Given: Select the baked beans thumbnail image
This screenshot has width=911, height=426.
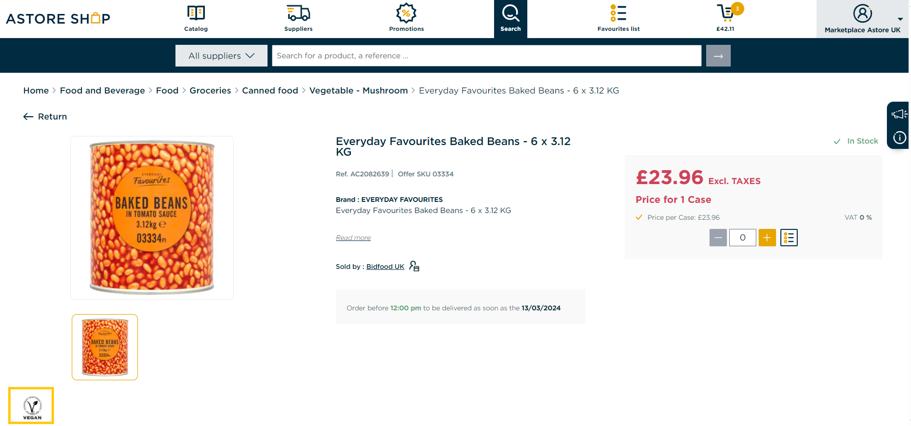Looking at the screenshot, I should click(x=105, y=347).
